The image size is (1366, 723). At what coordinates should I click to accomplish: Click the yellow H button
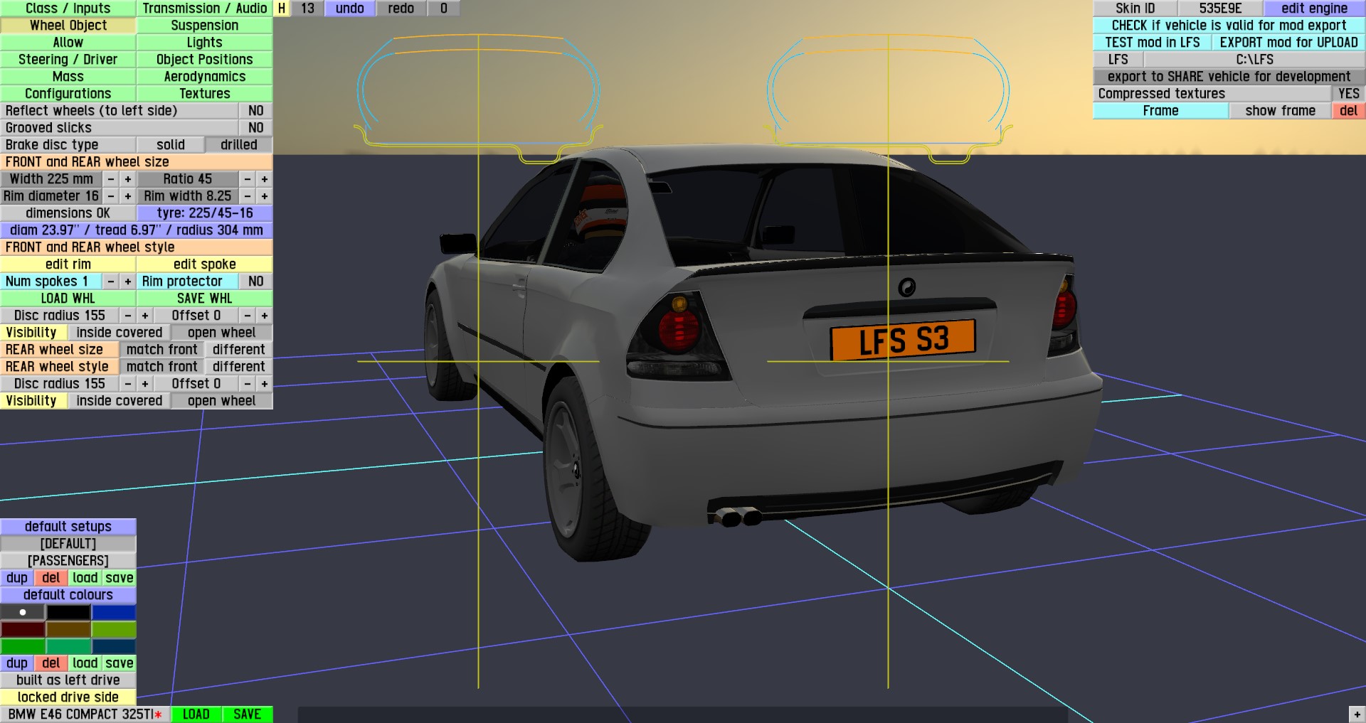(282, 9)
